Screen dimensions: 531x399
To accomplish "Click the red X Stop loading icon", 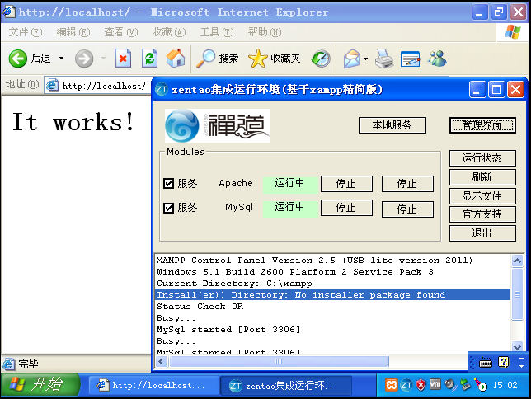I will pyautogui.click(x=123, y=59).
